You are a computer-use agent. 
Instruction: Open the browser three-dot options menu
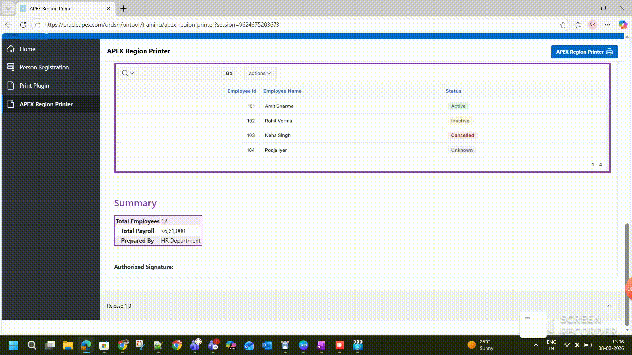point(608,25)
